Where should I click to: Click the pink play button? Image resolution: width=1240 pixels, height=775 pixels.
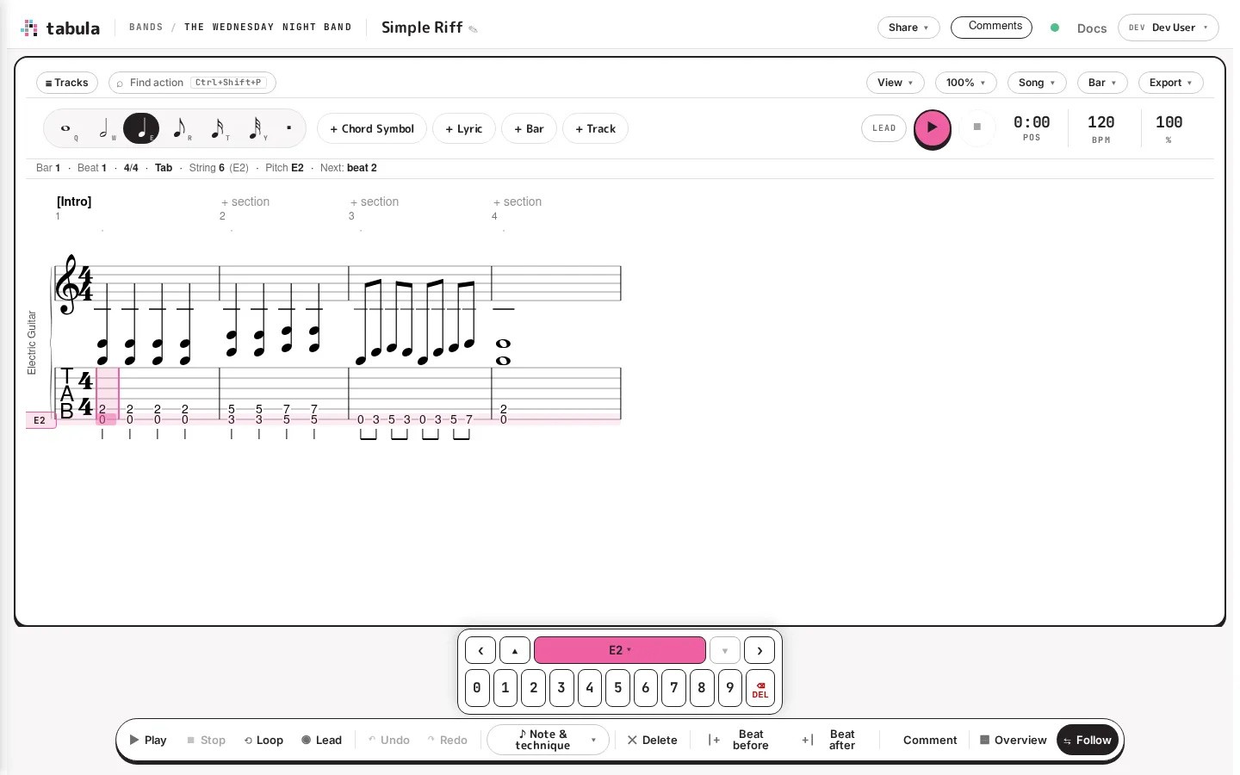(932, 128)
